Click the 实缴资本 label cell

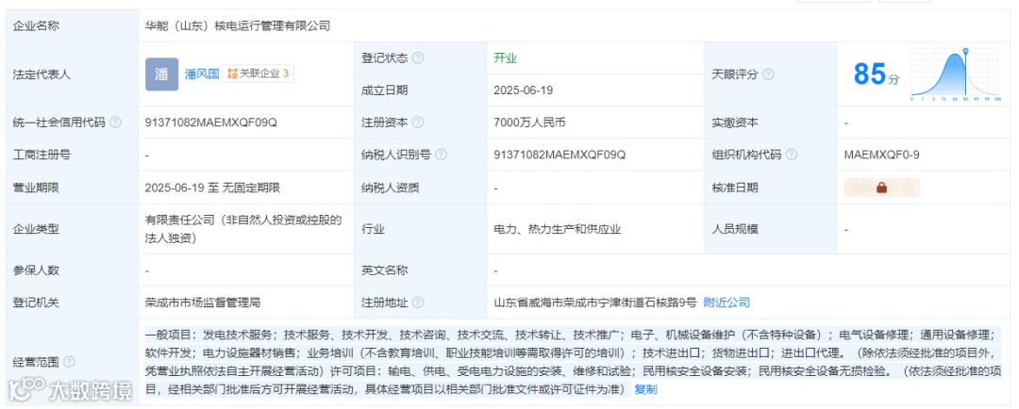click(770, 123)
